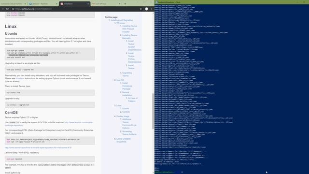Open Install Taurus Python Dependencies link
The image size is (309, 174).
[x=135, y=58]
